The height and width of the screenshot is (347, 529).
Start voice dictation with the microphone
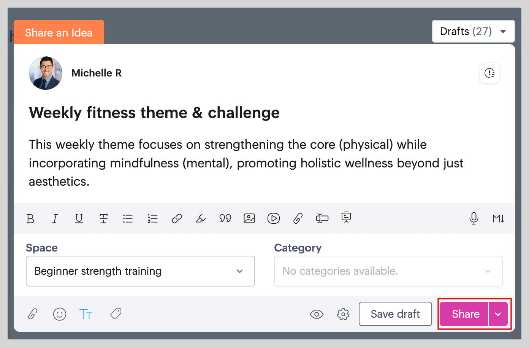[474, 218]
